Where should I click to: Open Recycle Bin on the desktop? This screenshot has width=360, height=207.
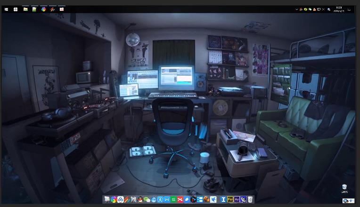(x=344, y=187)
